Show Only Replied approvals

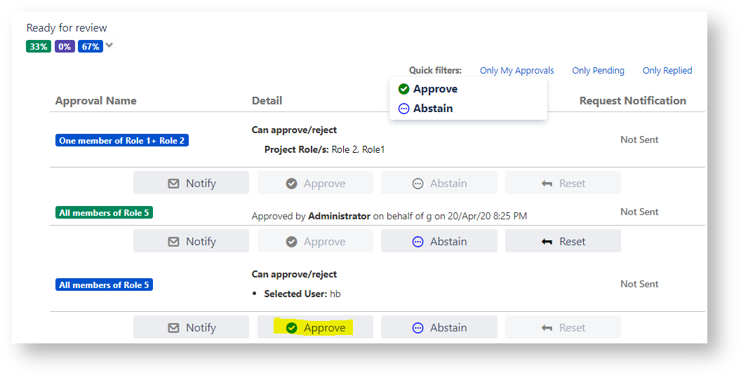coord(667,71)
